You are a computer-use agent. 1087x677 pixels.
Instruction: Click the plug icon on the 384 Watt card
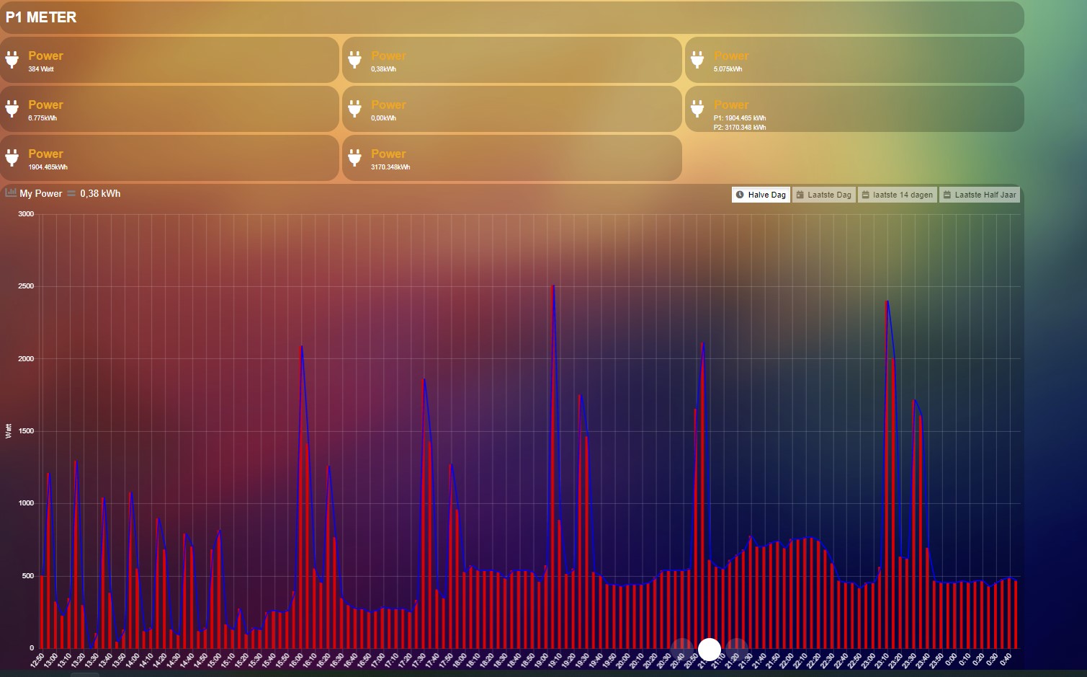coord(12,60)
